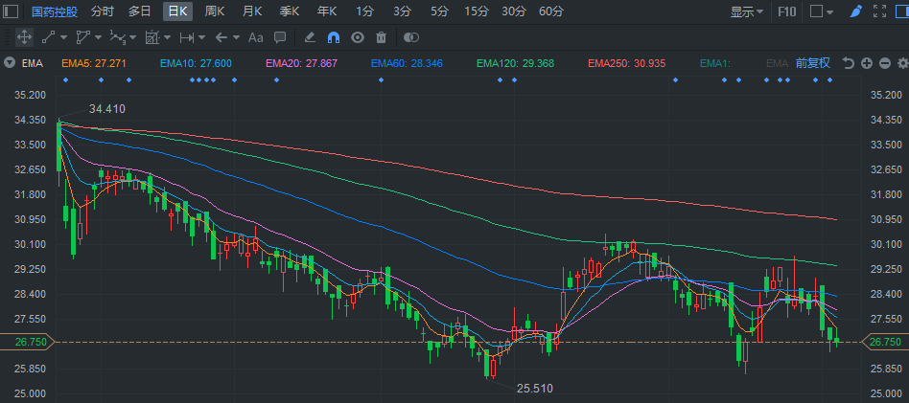The height and width of the screenshot is (403, 909).
Task: Open the layout square dropdown arrow
Action: coord(830,11)
